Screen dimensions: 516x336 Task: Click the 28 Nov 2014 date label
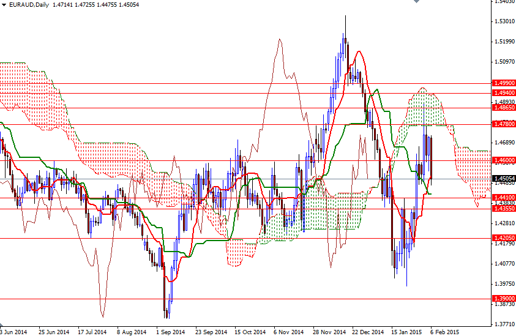pos(329,332)
